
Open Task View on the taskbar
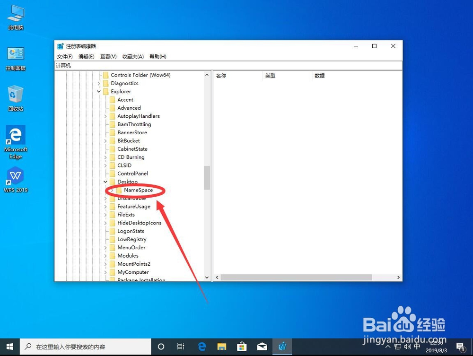(180, 347)
